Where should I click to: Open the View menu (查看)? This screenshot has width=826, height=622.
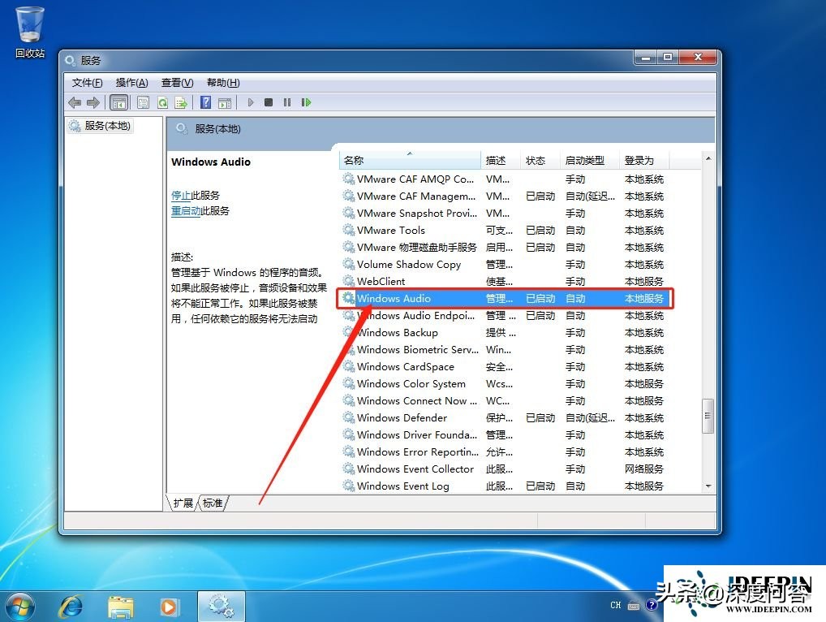pyautogui.click(x=177, y=83)
